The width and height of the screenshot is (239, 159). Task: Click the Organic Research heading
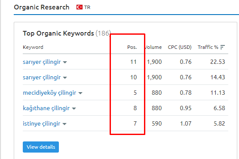tap(42, 7)
